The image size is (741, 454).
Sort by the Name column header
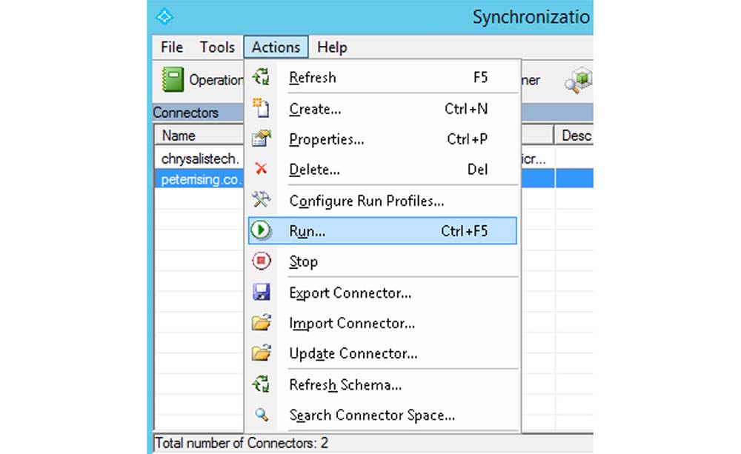199,136
